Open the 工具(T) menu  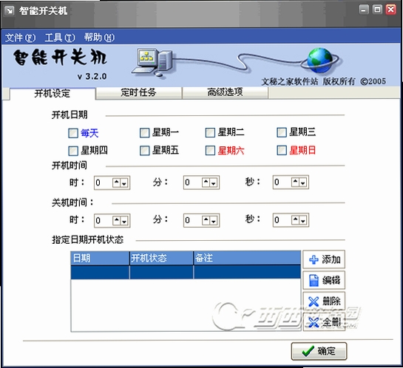(60, 38)
